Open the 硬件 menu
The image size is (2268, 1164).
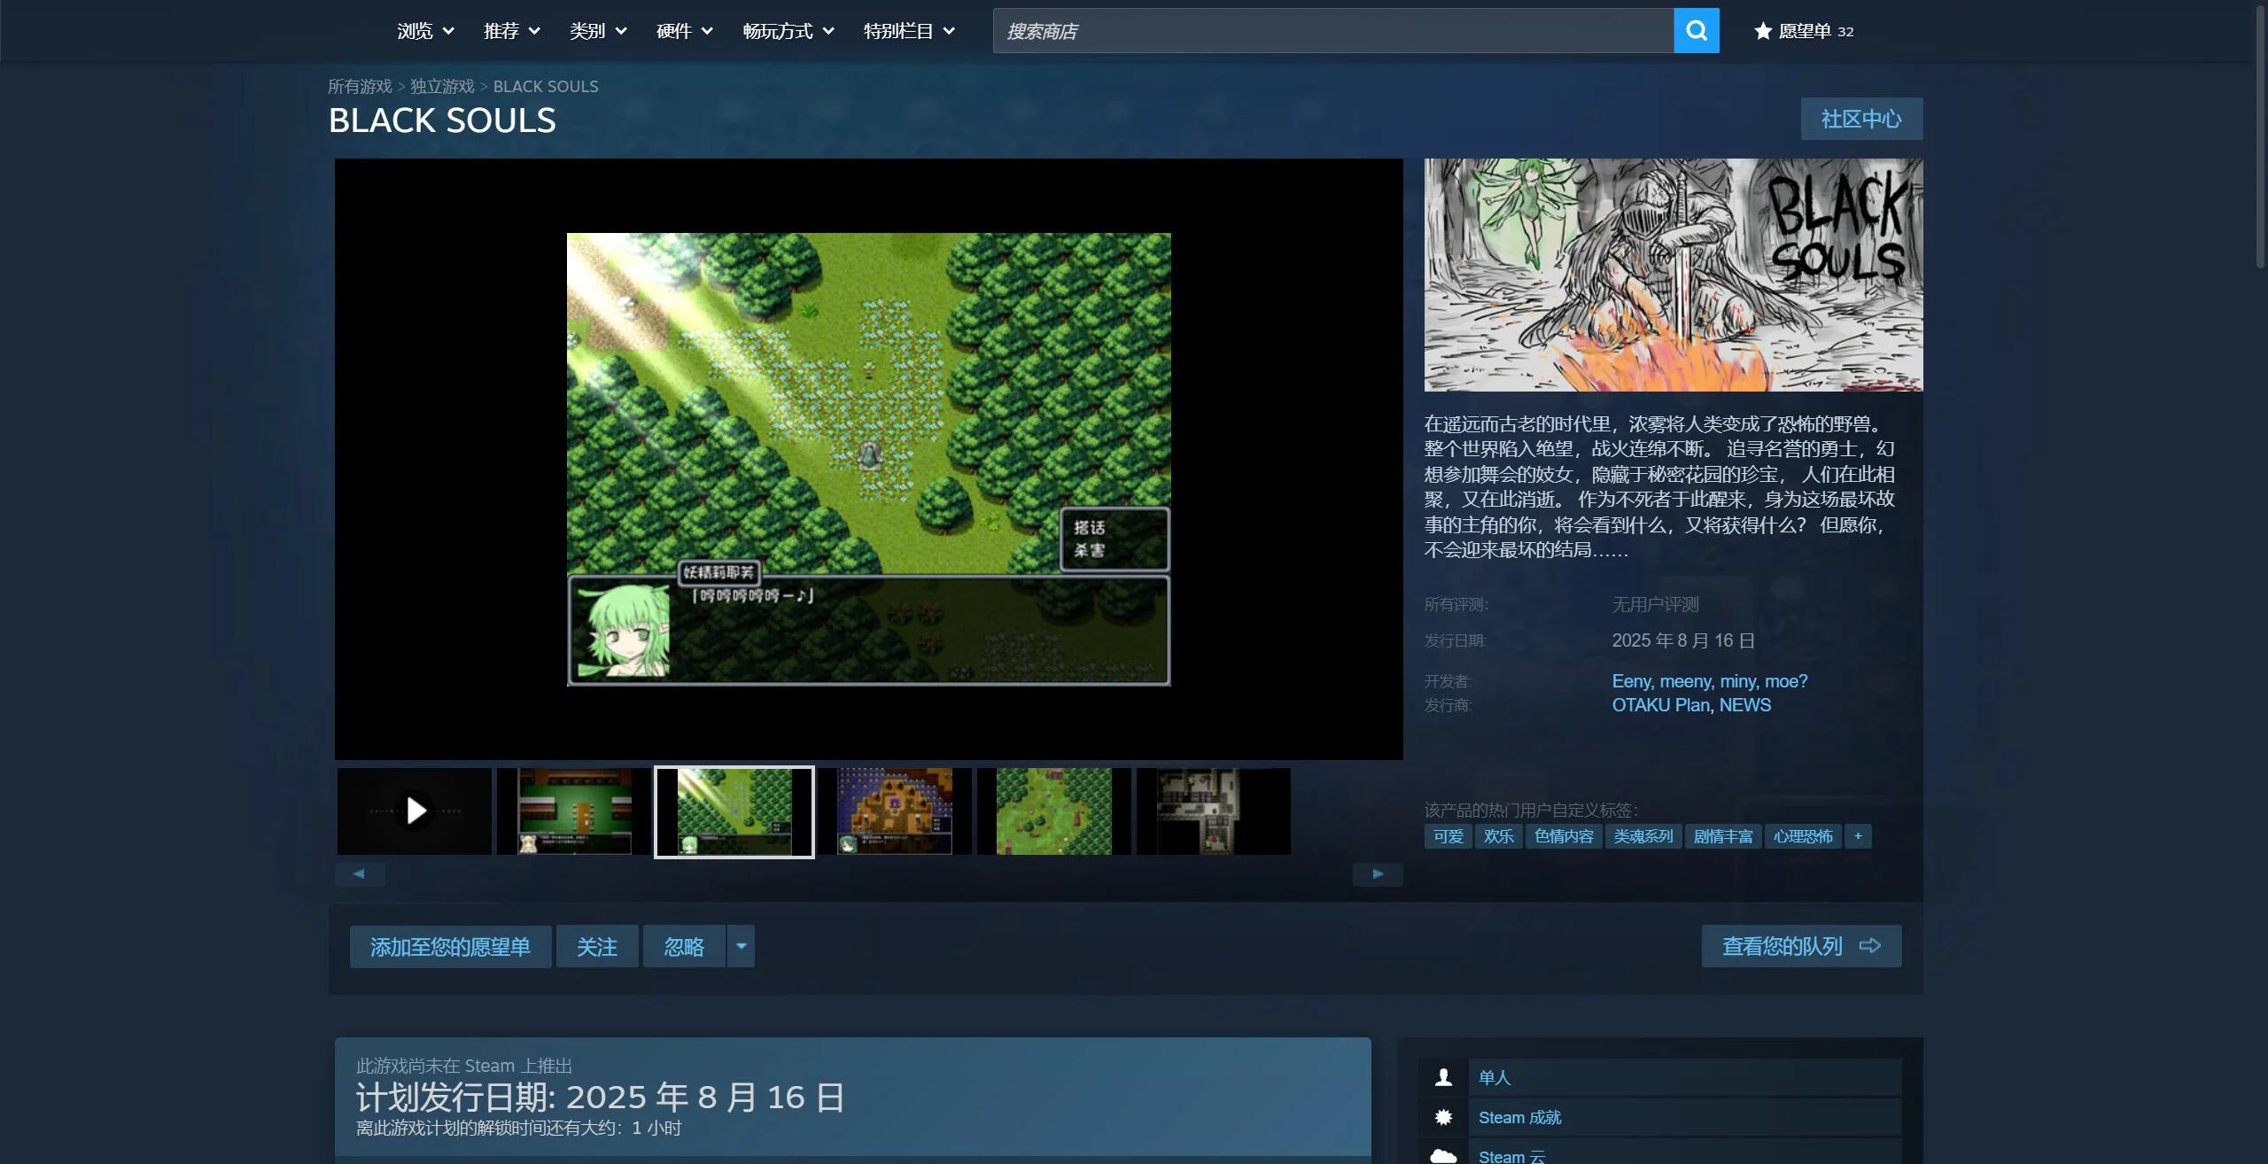click(x=684, y=31)
